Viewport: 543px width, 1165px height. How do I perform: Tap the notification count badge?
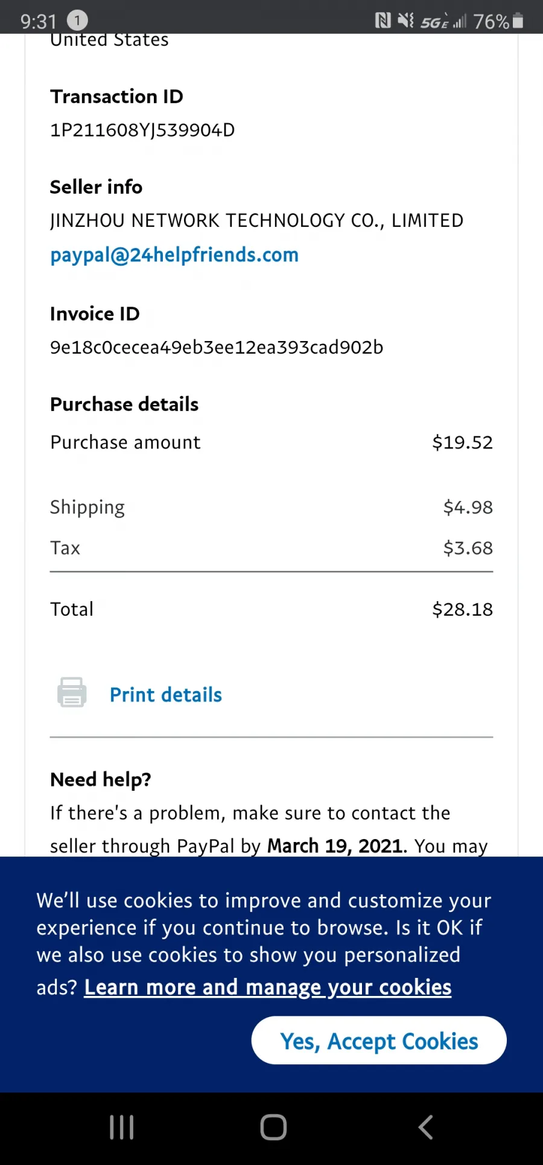tap(77, 21)
